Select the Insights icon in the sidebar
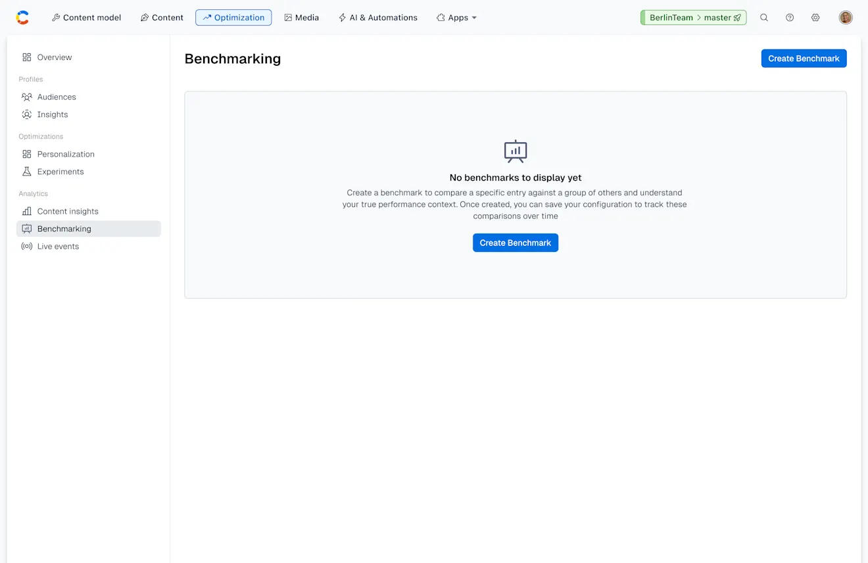Image resolution: width=868 pixels, height=563 pixels. pos(26,114)
